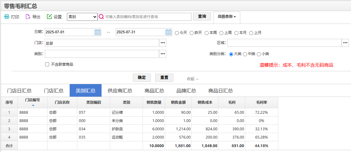
Task: Click the empty 区域 input field
Action: [x=284, y=43]
